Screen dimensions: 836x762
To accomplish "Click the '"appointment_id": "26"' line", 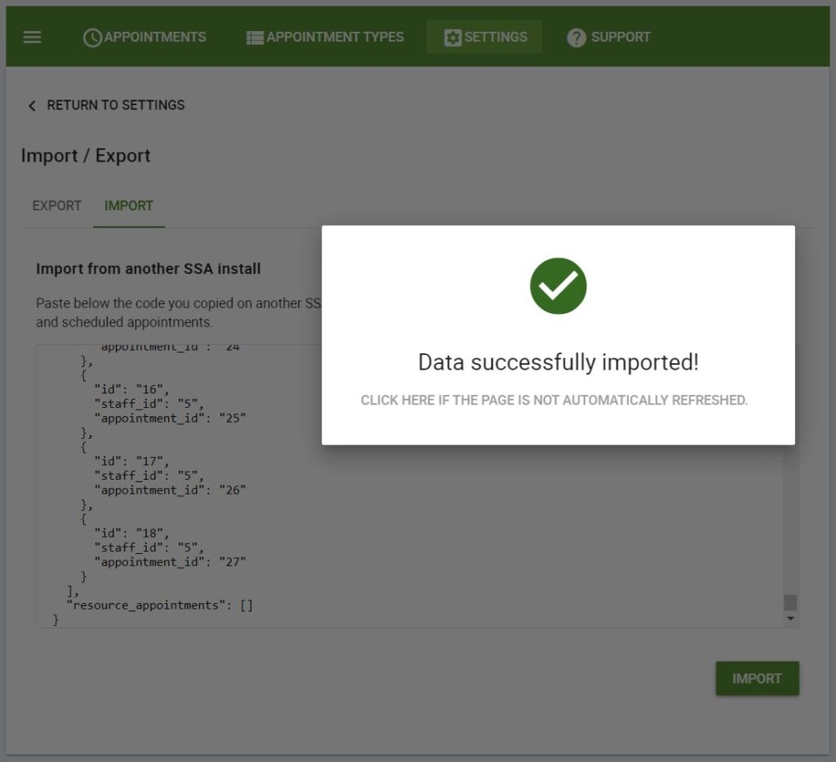I will pos(170,490).
